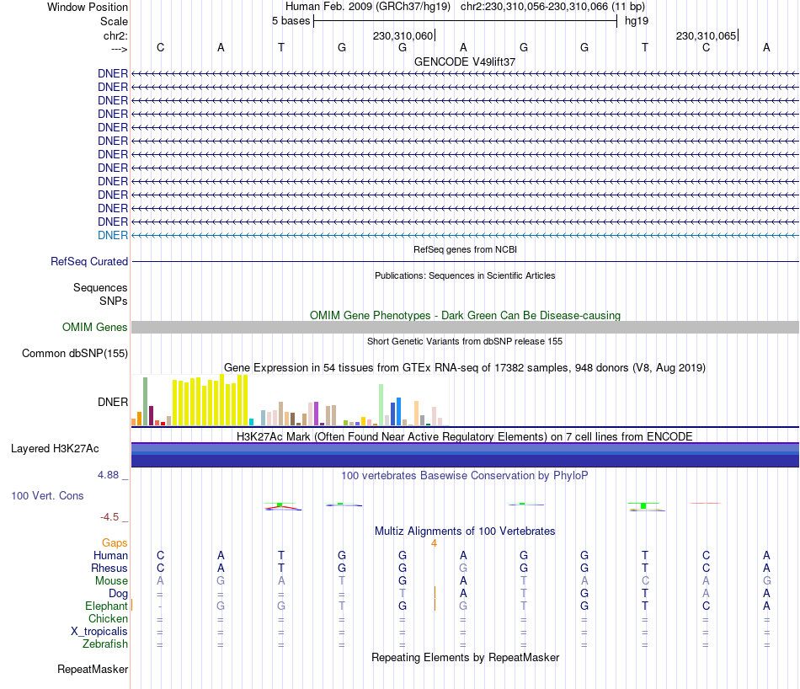Click the RefSeq Curated track label

pyautogui.click(x=89, y=261)
